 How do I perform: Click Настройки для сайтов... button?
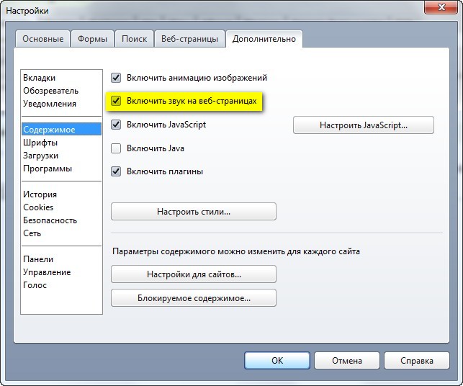194,274
